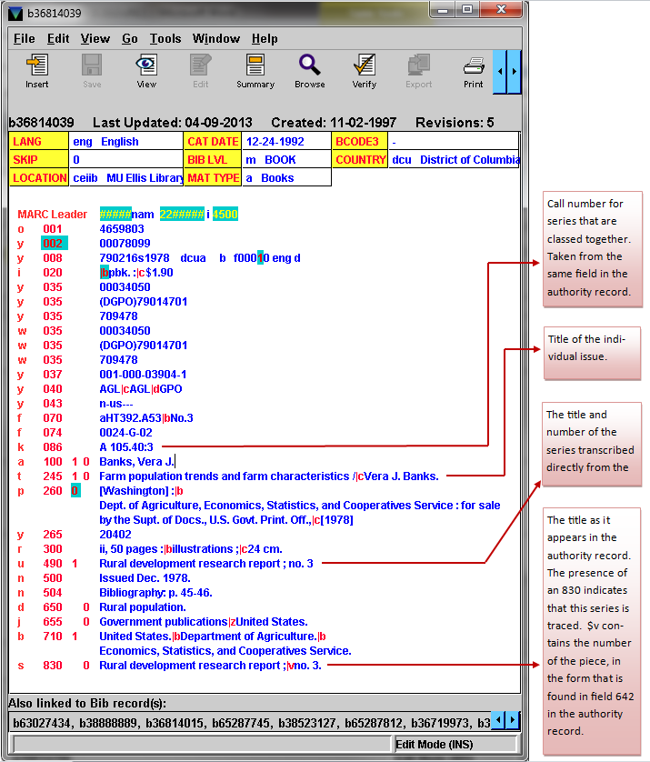
Task: Select the 245 title field text
Action: (x=268, y=476)
